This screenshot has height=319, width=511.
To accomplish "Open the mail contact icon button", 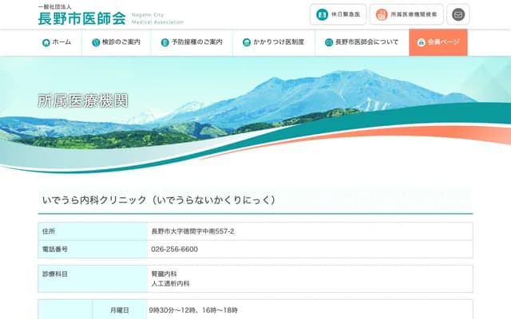I will [458, 14].
